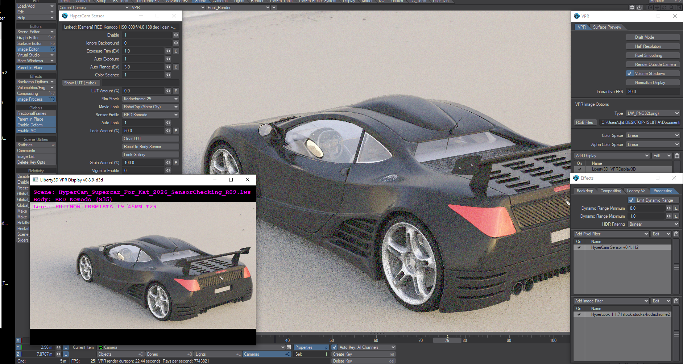This screenshot has width=683, height=364.
Task: Open Add Pixel Filter dropdown
Action: tap(612, 234)
